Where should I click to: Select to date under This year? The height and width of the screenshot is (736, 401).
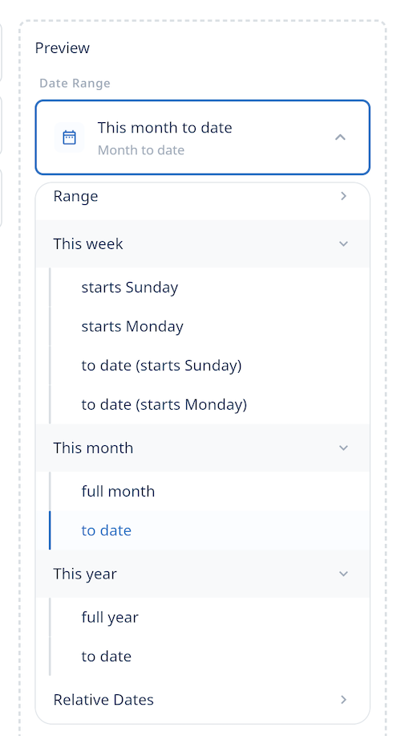209,656
